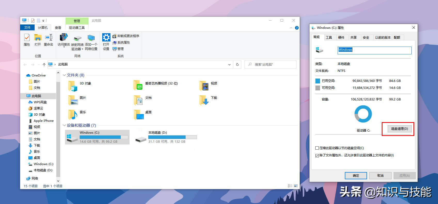Open the 查看 ribbon tab
The image size is (438, 204).
tap(58, 28)
